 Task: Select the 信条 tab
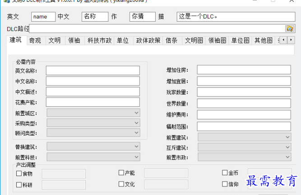coord(171,41)
